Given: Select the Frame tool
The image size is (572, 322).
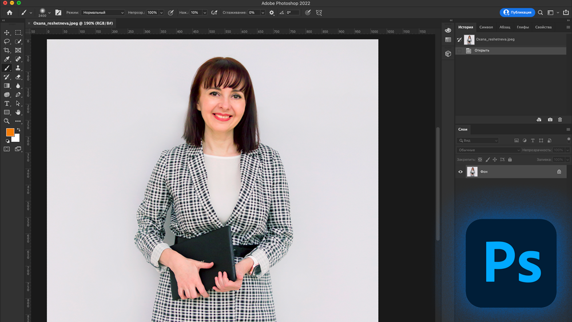Looking at the screenshot, I should 18,50.
